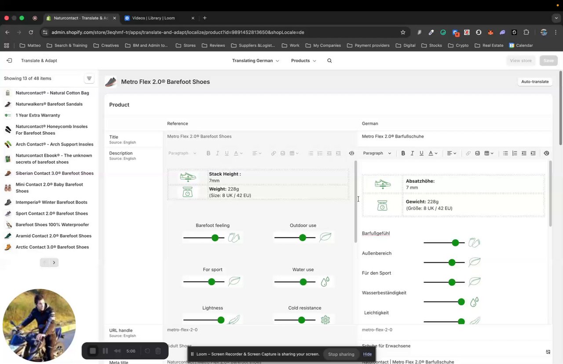
Task: Open the filter icon beside Showing 13 of 48 items
Action: point(89,79)
